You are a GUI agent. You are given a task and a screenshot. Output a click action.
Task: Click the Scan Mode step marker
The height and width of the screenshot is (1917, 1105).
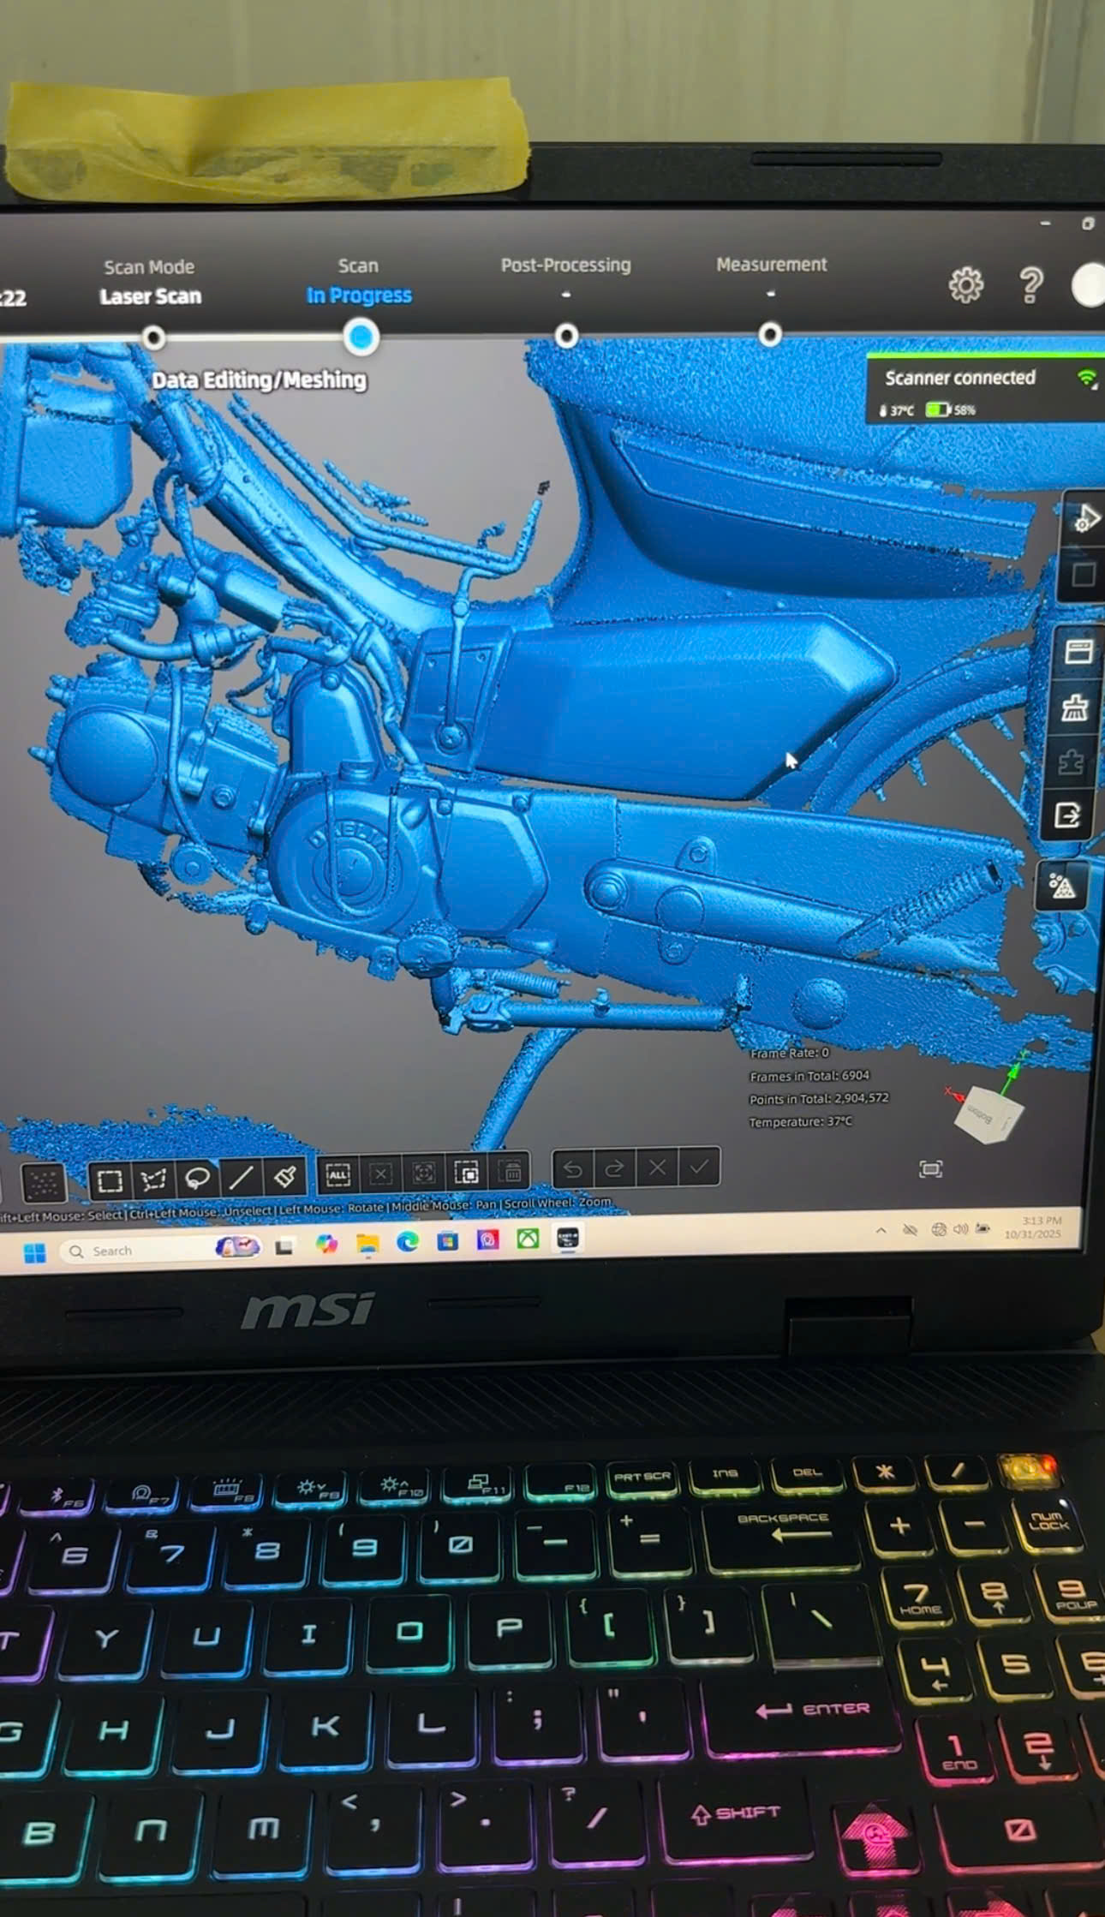pos(153,337)
